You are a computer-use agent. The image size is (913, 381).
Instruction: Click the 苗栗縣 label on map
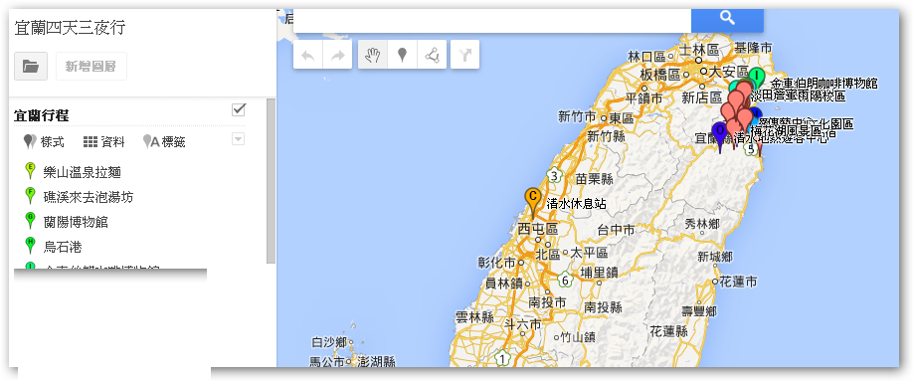(594, 179)
